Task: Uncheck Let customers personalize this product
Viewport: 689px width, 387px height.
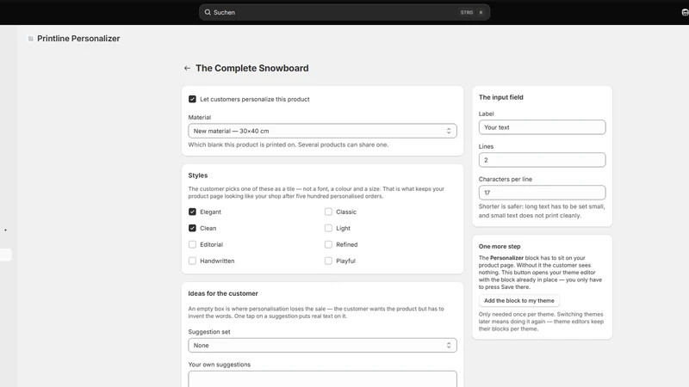Action: (x=192, y=99)
